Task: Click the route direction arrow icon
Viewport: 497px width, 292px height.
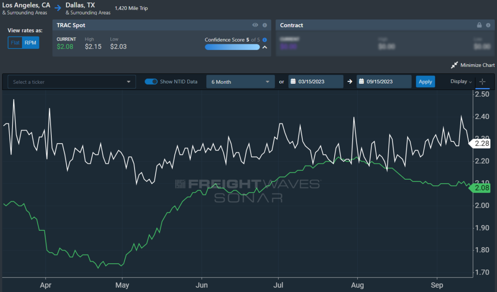Action: (58, 7)
